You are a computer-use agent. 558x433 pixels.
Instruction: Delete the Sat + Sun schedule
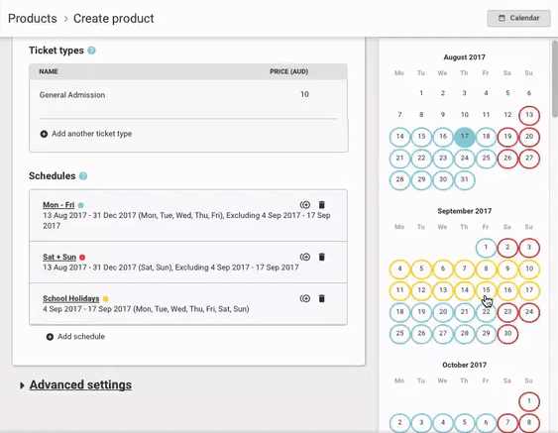[322, 257]
